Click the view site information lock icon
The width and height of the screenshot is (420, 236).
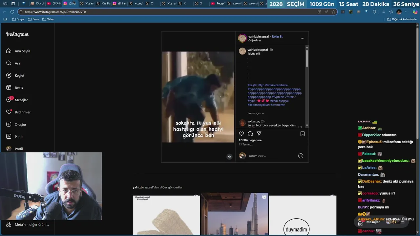[21, 12]
